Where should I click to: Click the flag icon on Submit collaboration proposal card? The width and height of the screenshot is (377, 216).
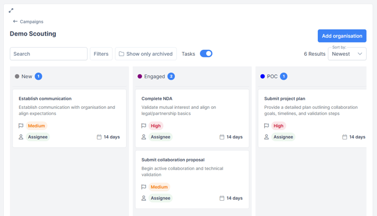144,187
